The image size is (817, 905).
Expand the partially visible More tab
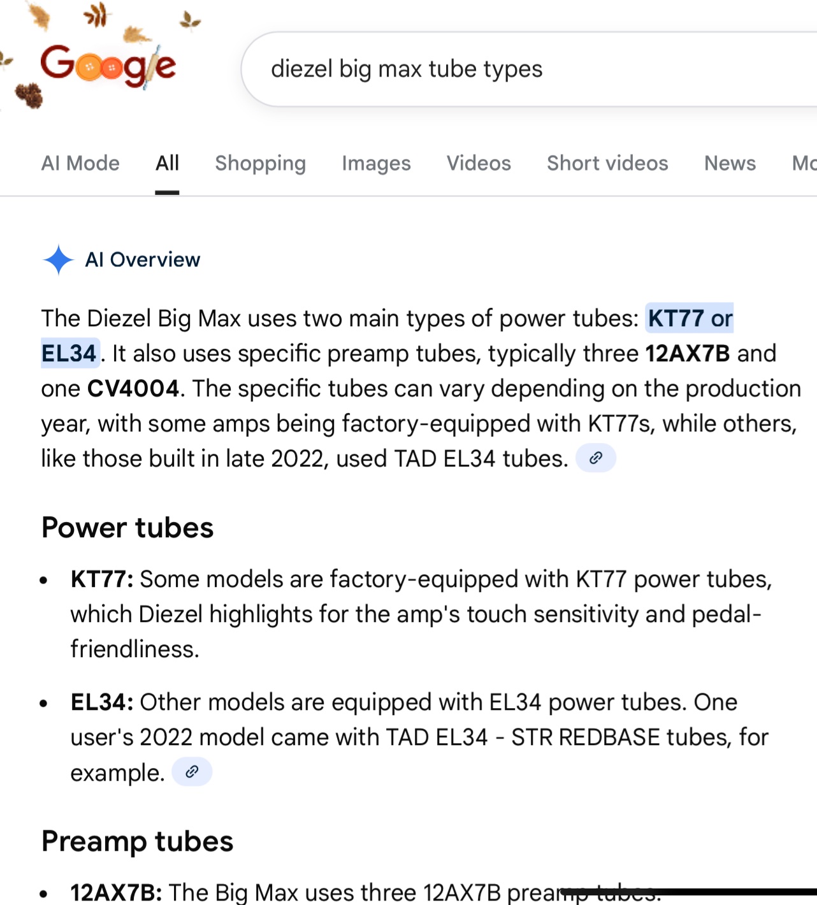804,164
